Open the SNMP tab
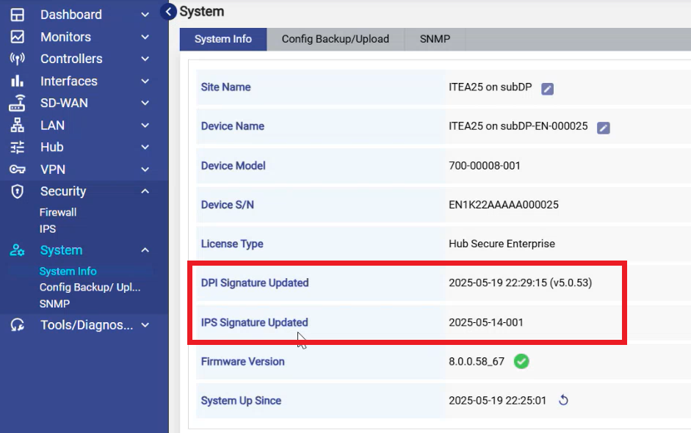 (435, 39)
